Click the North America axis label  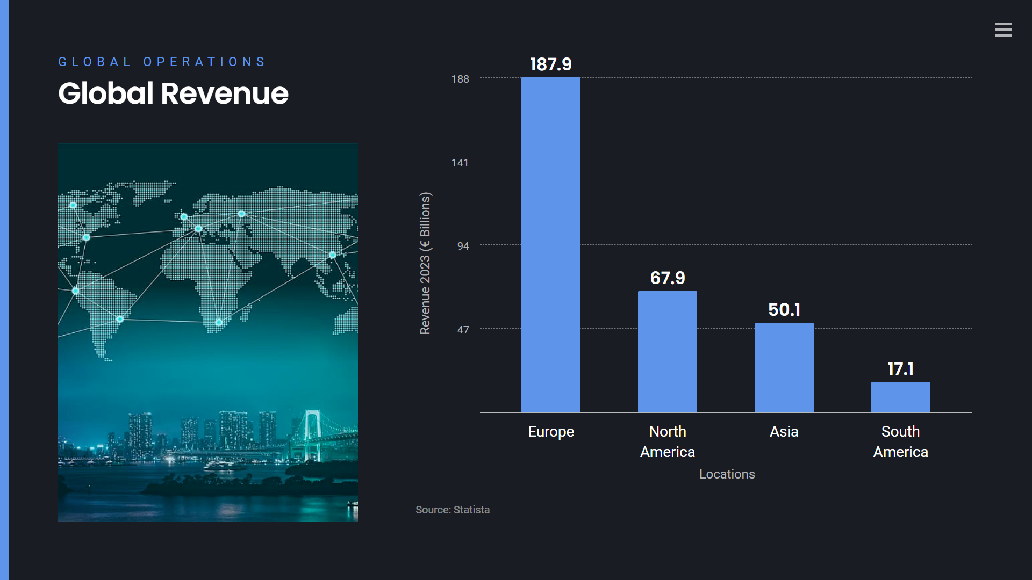click(667, 441)
